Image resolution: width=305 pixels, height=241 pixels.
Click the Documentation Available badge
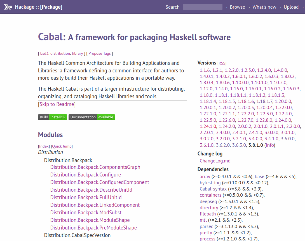tap(91, 117)
